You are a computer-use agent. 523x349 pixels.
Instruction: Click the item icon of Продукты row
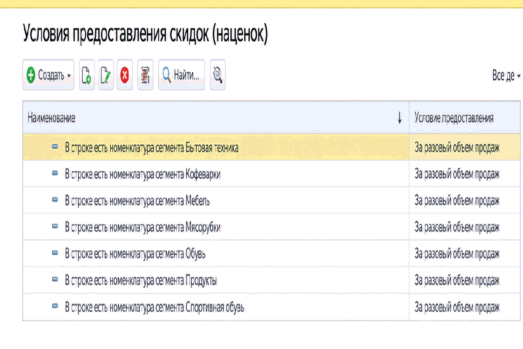point(55,279)
